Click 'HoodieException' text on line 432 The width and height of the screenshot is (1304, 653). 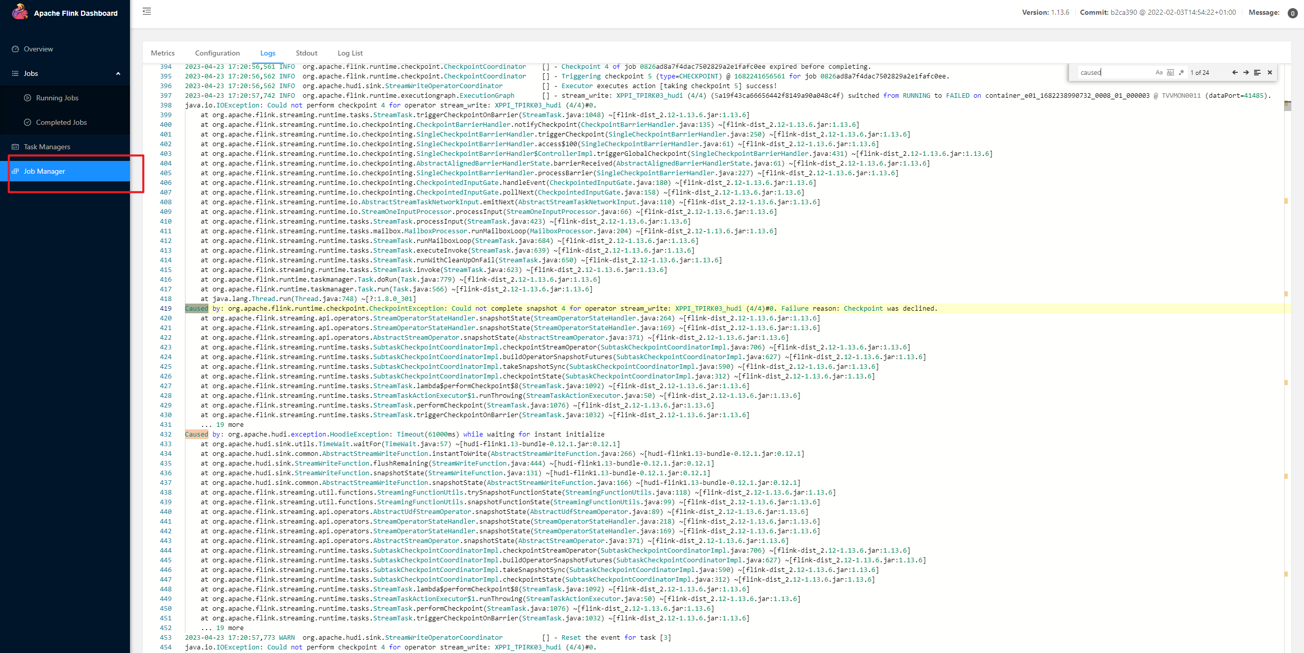[x=359, y=434]
